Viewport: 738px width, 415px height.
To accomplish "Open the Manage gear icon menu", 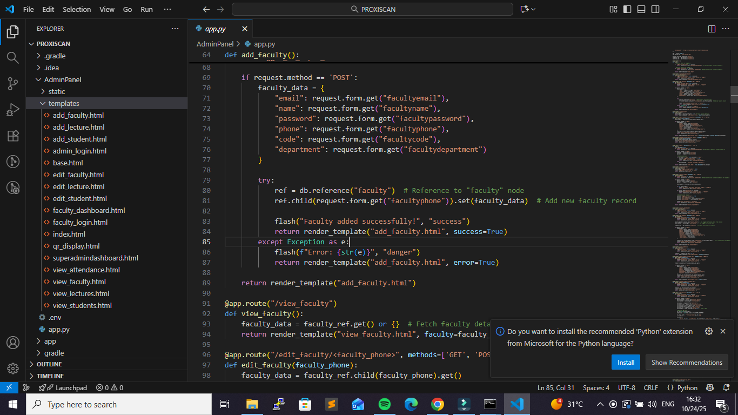I will tap(12, 369).
